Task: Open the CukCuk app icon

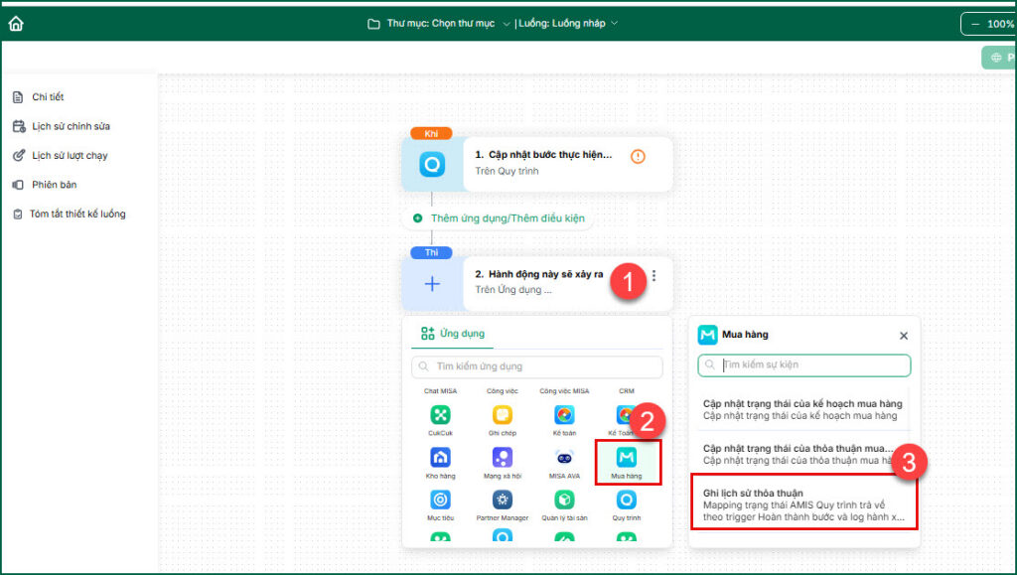Action: [x=440, y=415]
